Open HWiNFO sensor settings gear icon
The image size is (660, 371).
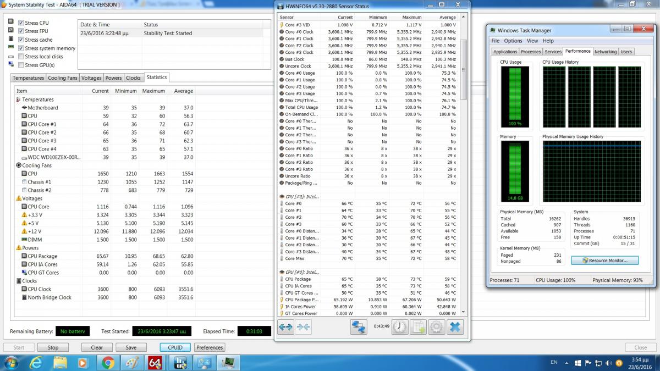click(x=437, y=326)
